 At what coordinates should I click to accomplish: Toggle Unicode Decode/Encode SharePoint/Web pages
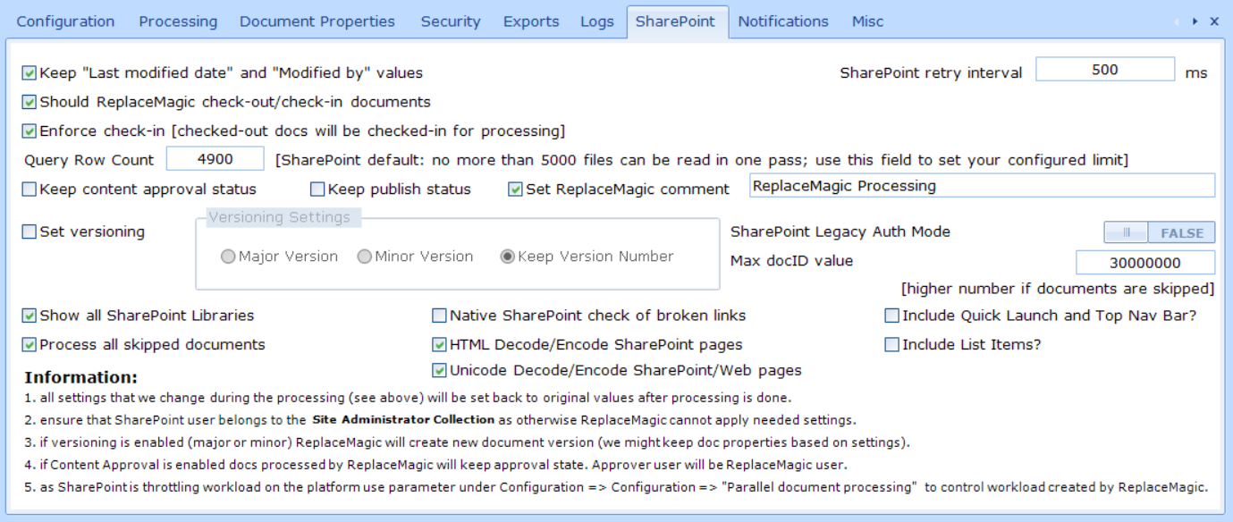point(439,370)
